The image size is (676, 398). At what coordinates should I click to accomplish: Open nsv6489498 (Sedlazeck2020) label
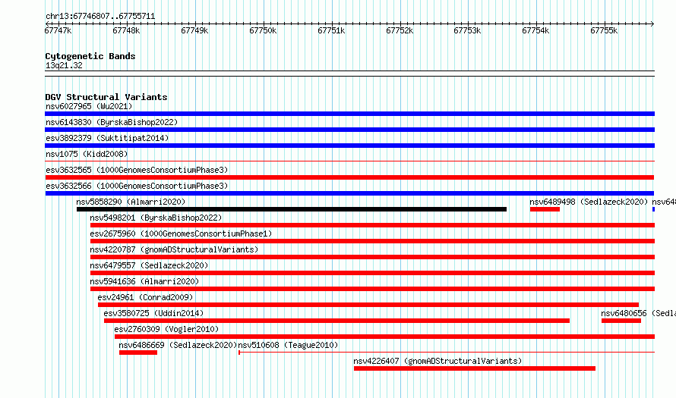click(x=589, y=202)
